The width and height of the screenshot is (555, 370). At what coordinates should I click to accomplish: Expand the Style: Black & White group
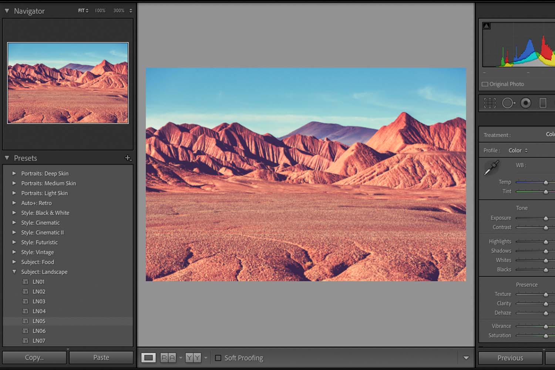14,213
